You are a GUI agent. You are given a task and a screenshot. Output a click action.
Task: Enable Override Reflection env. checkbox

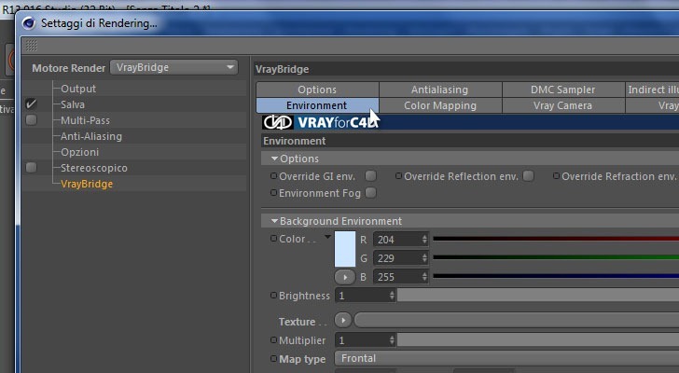(528, 175)
